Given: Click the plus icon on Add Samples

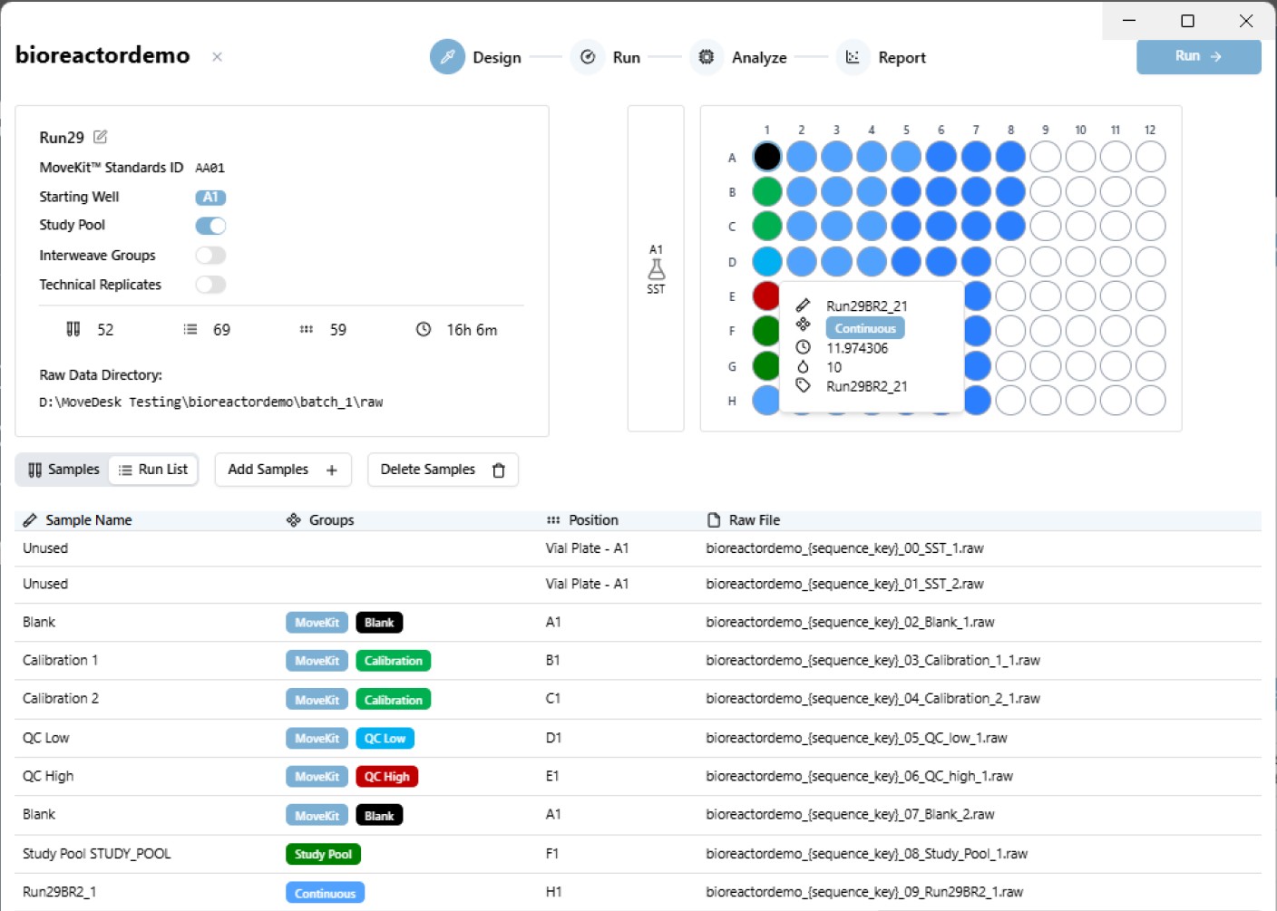Looking at the screenshot, I should [x=332, y=470].
